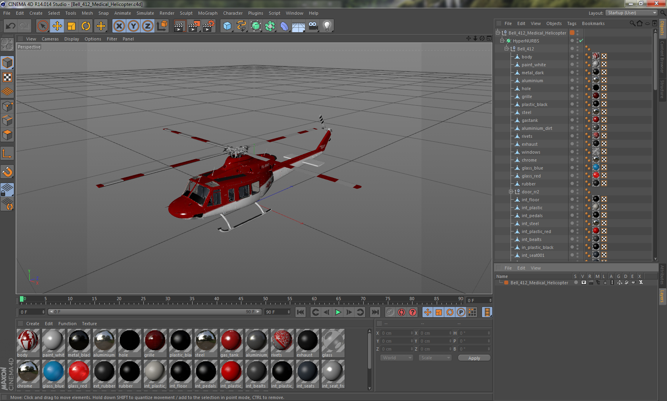Toggle snapping magnet icon
The height and width of the screenshot is (401, 667).
[x=8, y=172]
